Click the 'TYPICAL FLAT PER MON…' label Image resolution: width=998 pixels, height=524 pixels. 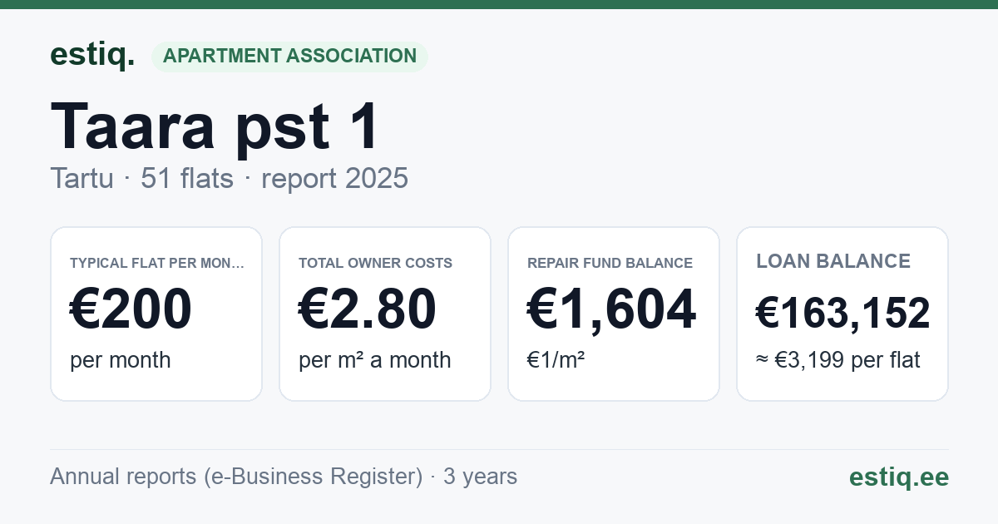tap(157, 263)
